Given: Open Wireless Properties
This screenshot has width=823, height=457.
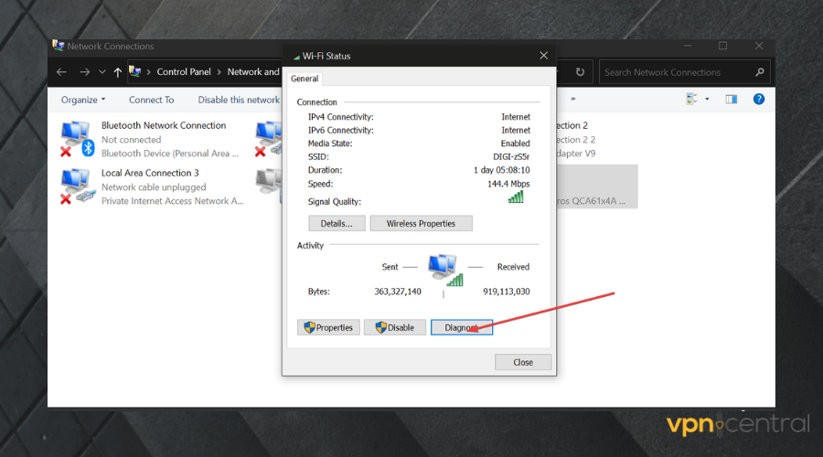Looking at the screenshot, I should pos(421,224).
